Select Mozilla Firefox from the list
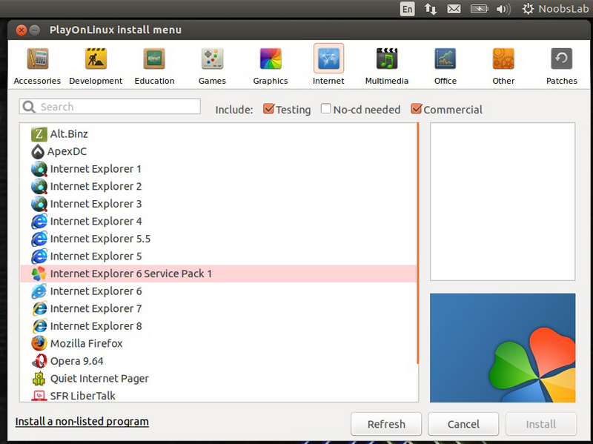593x444 pixels. (x=86, y=343)
